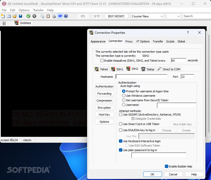Switch to the Proxy tab
This screenshot has height=180, width=211.
(129, 41)
